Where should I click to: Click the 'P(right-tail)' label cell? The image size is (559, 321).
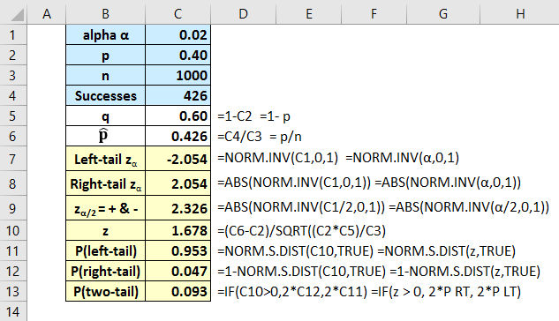click(105, 272)
